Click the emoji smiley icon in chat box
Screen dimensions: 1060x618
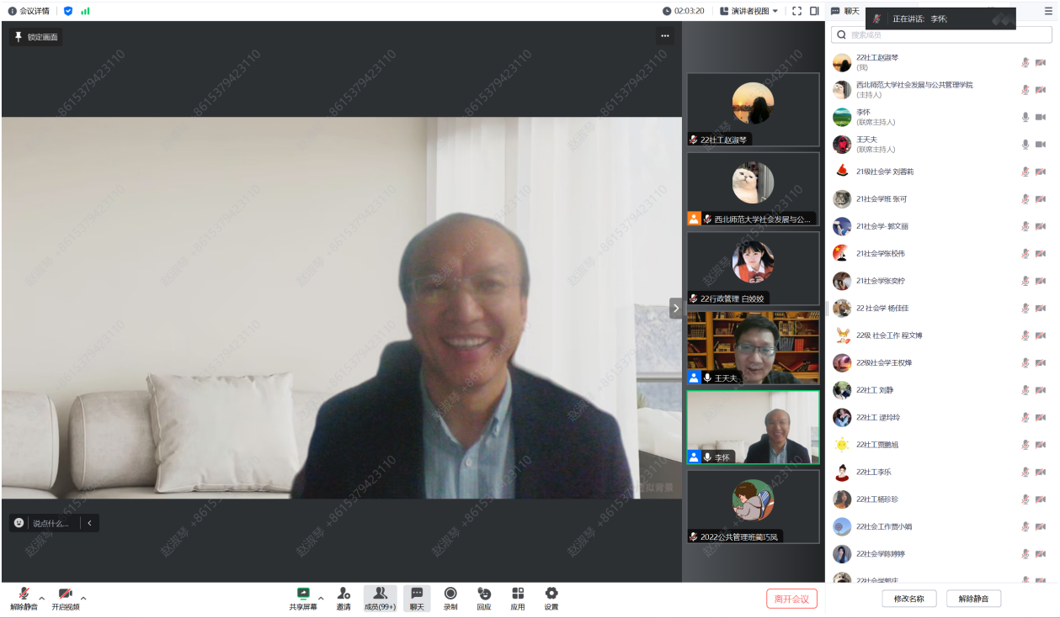point(19,523)
